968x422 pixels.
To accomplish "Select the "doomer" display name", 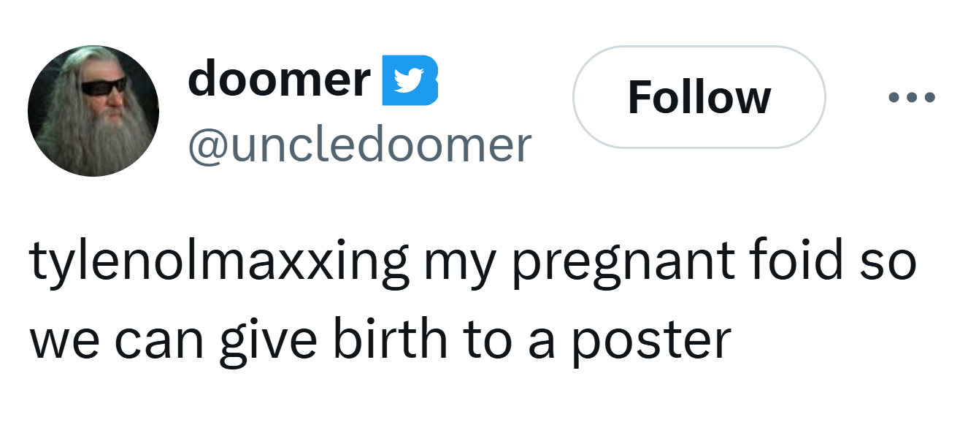I will (x=279, y=79).
